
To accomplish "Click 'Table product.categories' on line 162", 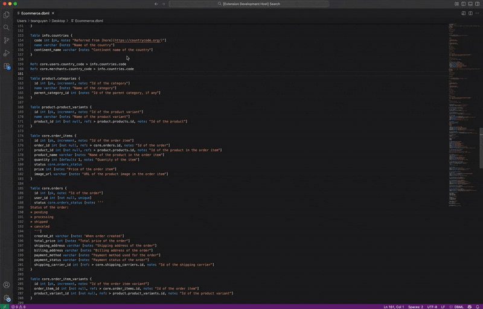I will pos(53,78).
